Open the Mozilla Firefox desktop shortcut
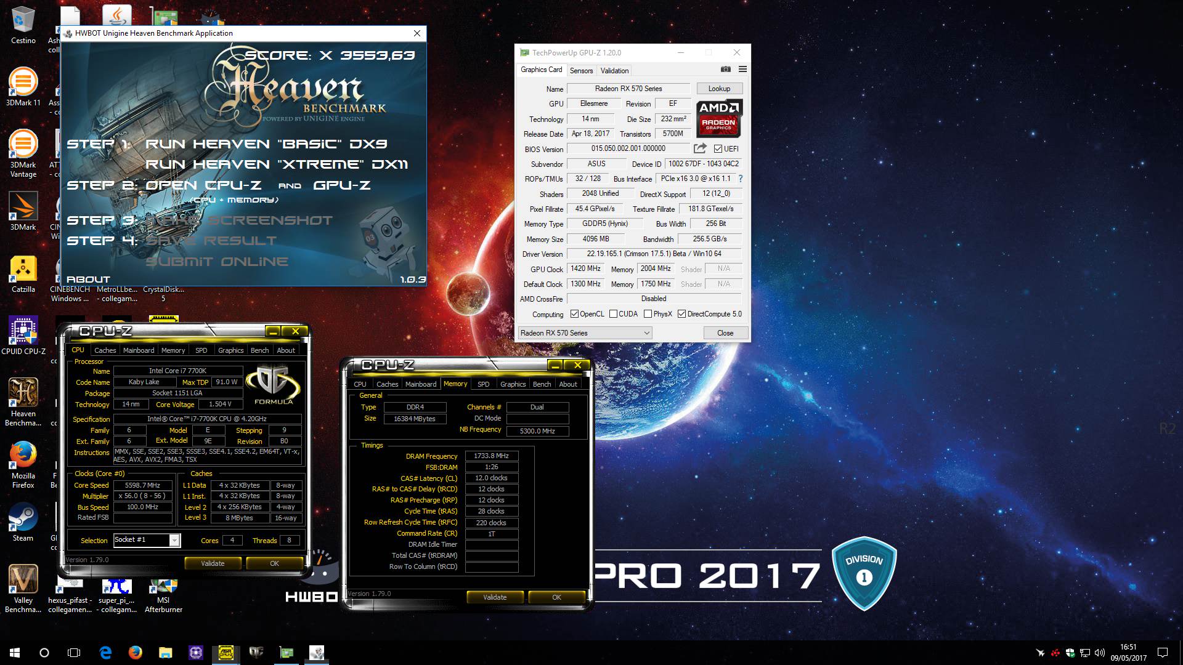The height and width of the screenshot is (665, 1183). (x=23, y=465)
